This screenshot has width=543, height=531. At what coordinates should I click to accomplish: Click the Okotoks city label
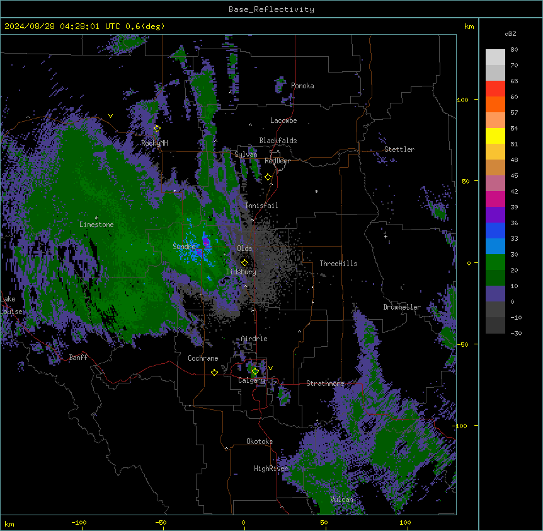[x=260, y=441]
